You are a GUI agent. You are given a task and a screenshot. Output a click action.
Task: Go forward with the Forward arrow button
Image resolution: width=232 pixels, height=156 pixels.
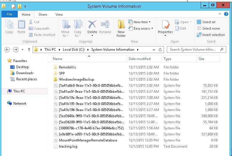(16, 50)
